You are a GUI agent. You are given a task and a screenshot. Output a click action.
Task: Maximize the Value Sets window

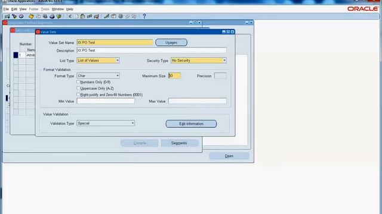[228, 32]
